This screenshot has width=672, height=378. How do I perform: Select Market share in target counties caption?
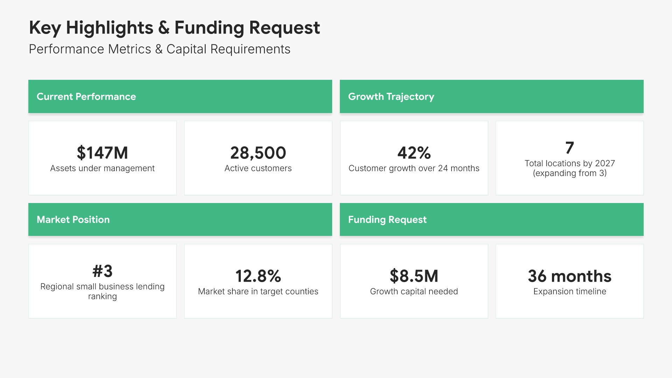point(258,292)
